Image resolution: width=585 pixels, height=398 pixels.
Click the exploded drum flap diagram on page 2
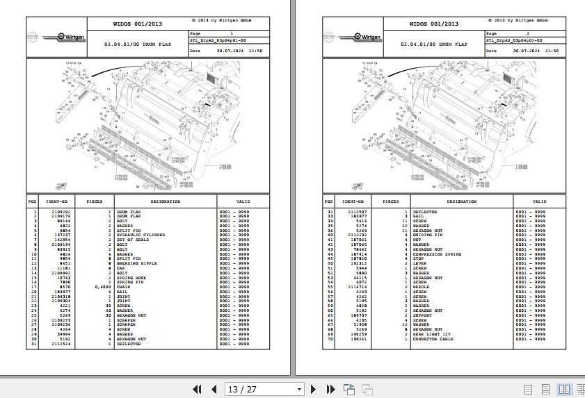[444, 126]
